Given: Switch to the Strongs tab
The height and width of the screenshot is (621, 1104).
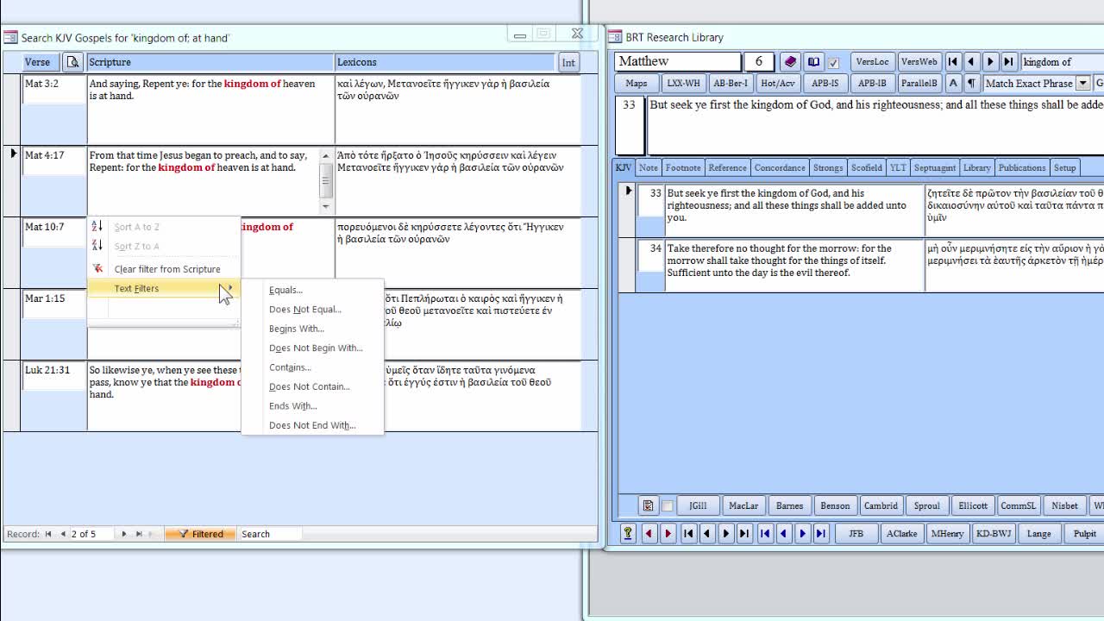Looking at the screenshot, I should point(828,168).
